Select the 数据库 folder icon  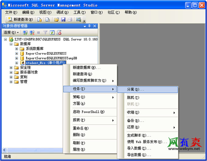16,44
